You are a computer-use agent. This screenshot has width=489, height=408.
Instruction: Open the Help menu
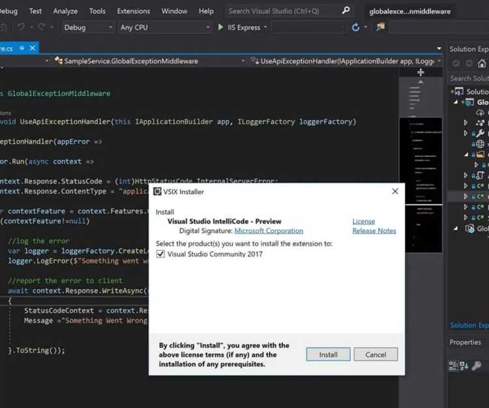[x=206, y=11]
